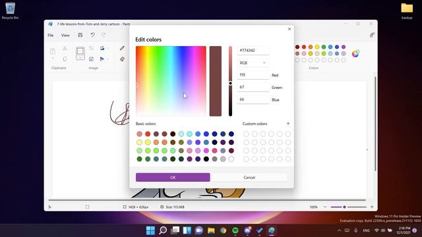Expand the Paste options arrow
Image resolution: width=422 pixels, height=237 pixels.
pyautogui.click(x=53, y=59)
